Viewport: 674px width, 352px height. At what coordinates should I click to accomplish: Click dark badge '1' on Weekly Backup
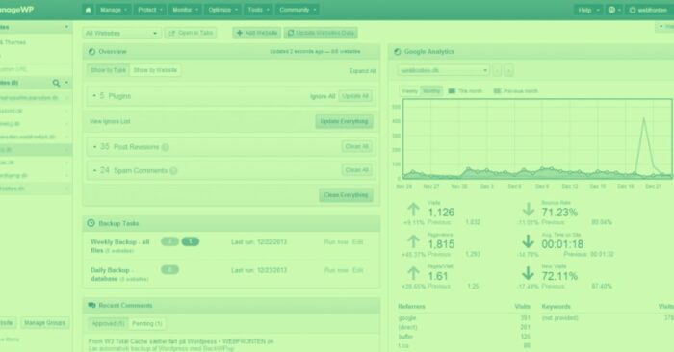[191, 241]
